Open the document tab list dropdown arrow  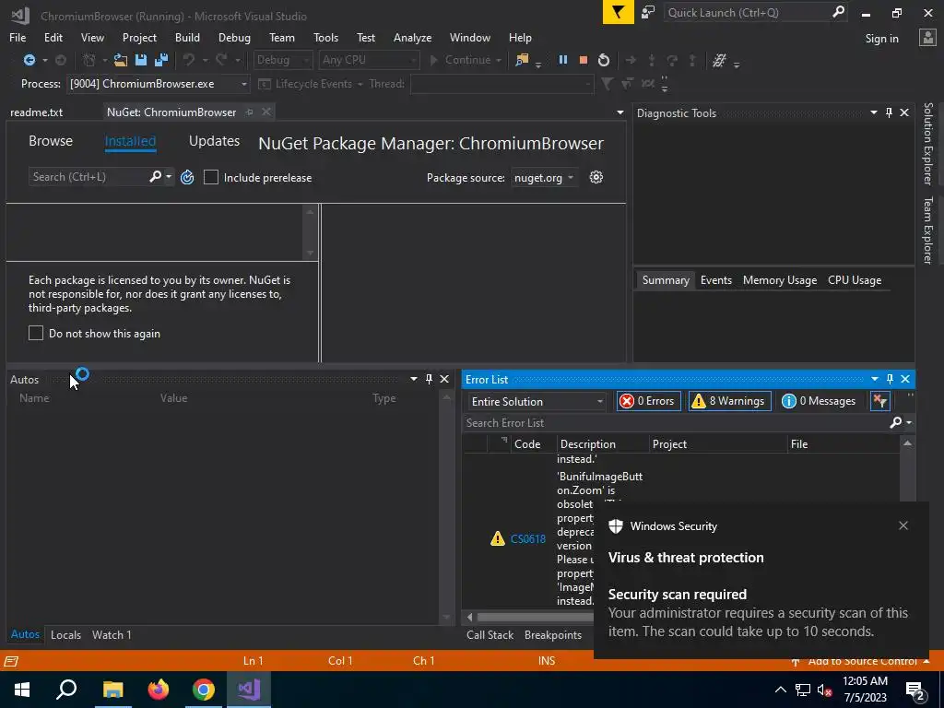click(x=620, y=112)
